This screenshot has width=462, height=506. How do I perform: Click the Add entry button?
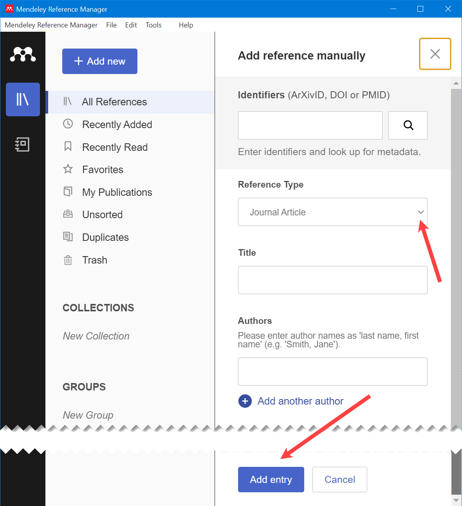point(271,479)
